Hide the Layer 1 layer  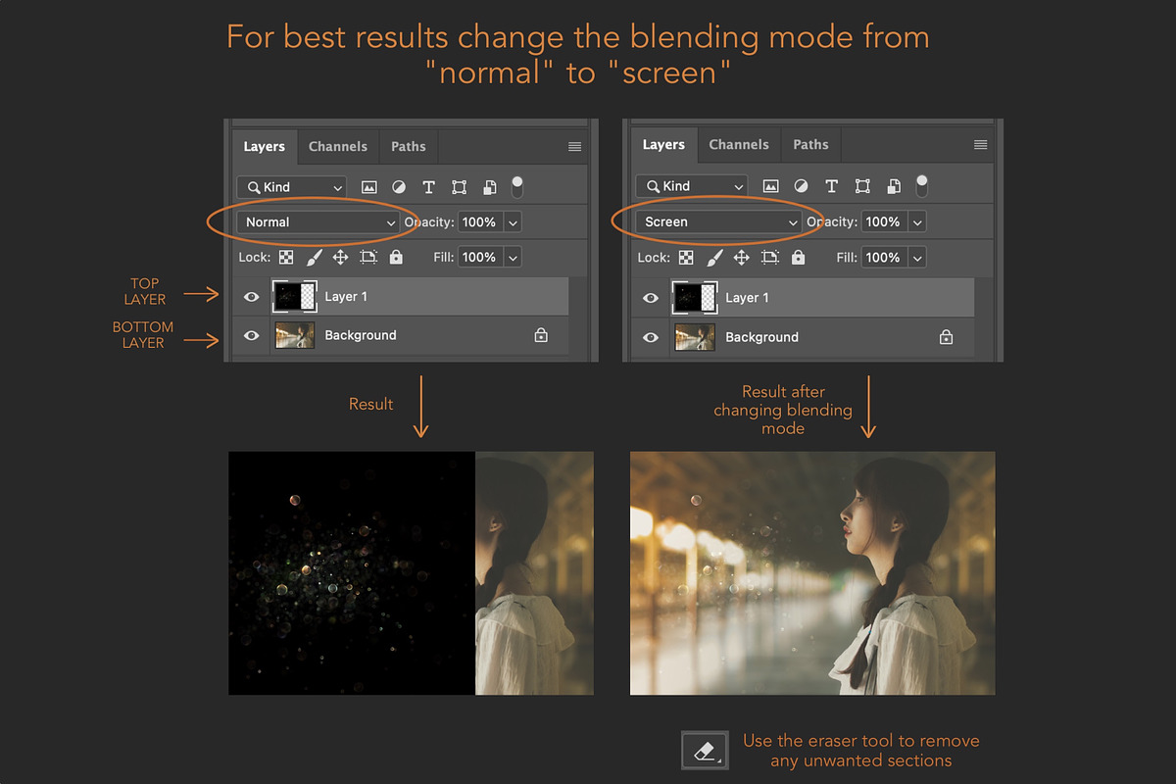click(252, 296)
